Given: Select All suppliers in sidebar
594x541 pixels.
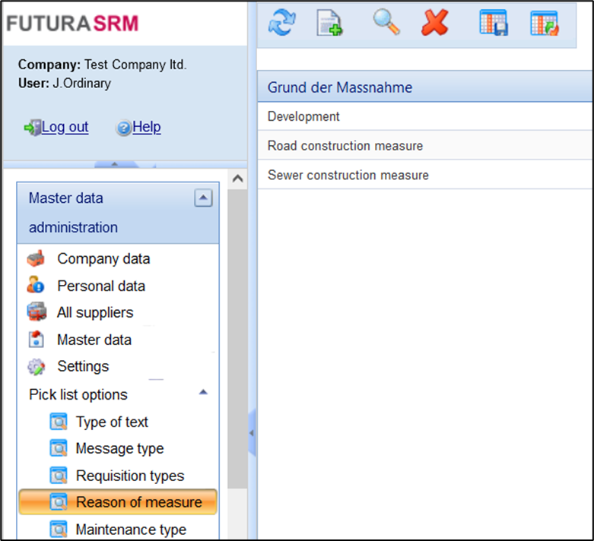Looking at the screenshot, I should pyautogui.click(x=95, y=313).
